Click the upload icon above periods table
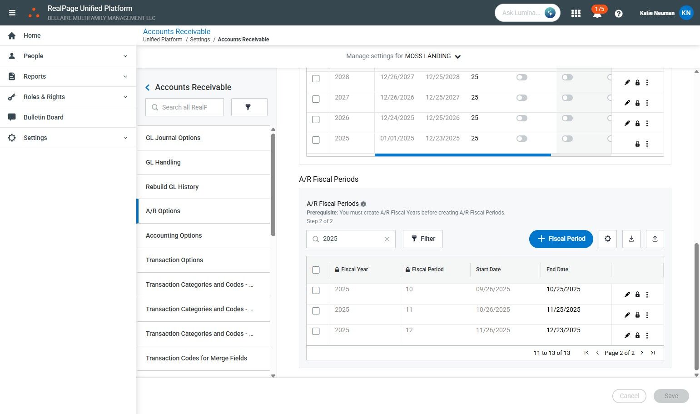Image resolution: width=700 pixels, height=414 pixels. (655, 239)
